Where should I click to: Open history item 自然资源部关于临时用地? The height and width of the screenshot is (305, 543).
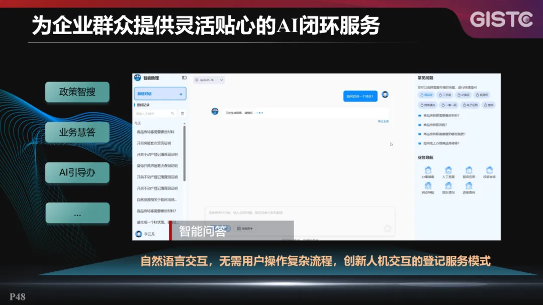pyautogui.click(x=156, y=200)
